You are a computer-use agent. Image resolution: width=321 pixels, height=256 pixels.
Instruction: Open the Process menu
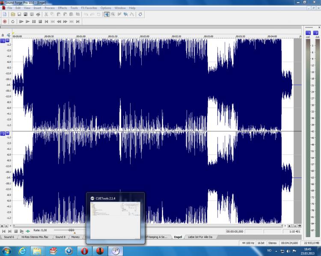click(50, 8)
